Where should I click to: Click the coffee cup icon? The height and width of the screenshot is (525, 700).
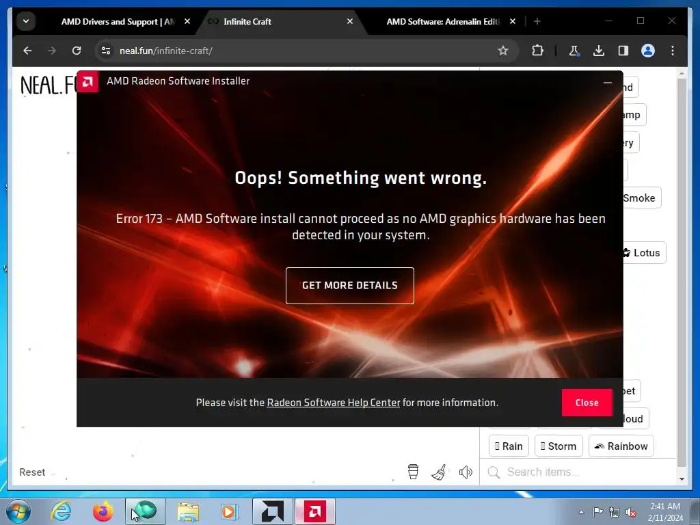point(414,472)
